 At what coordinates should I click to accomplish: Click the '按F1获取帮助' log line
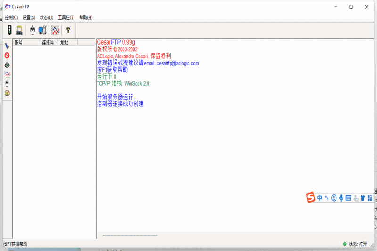coord(112,70)
